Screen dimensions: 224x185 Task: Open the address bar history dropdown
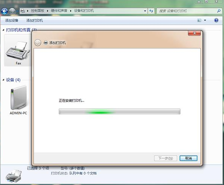point(145,11)
